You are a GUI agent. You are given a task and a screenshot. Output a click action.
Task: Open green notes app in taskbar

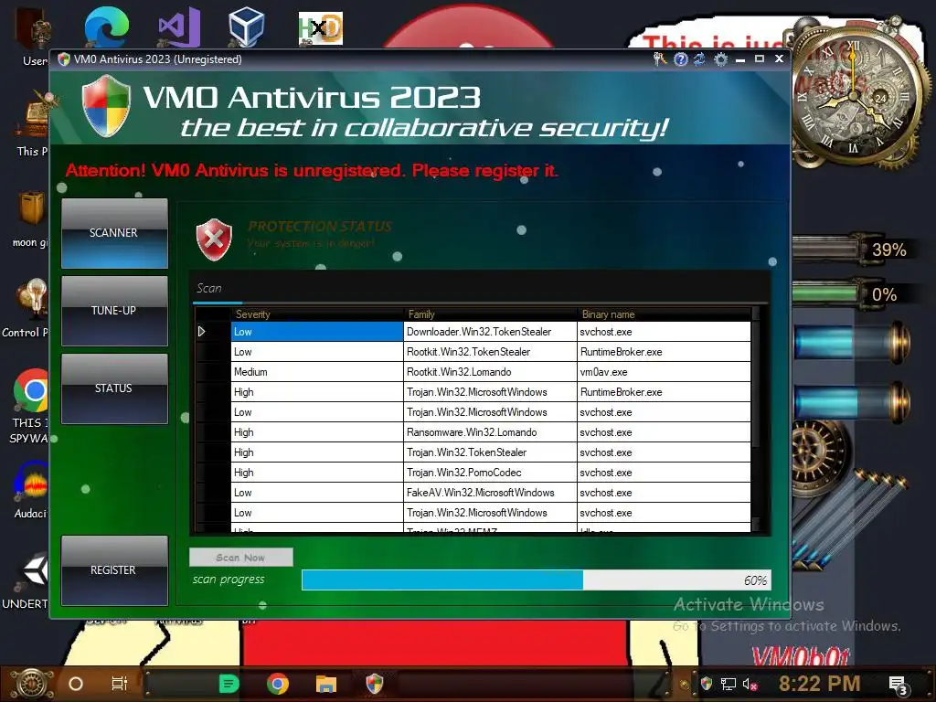click(x=229, y=684)
